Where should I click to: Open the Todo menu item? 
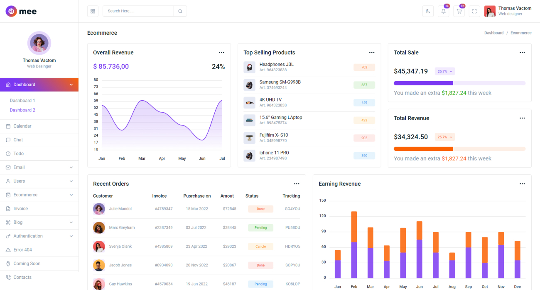tap(39, 154)
